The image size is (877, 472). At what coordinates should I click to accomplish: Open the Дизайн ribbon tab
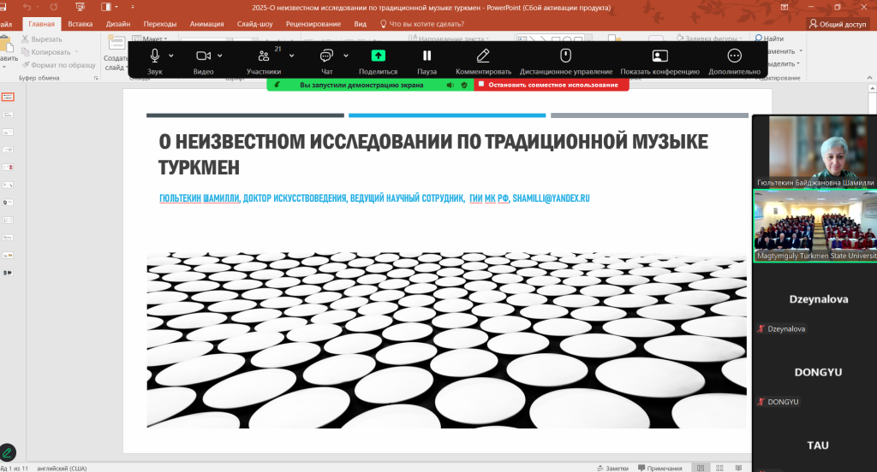coord(118,24)
